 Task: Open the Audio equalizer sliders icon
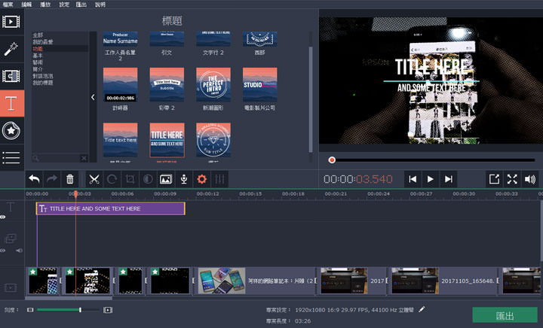point(220,179)
